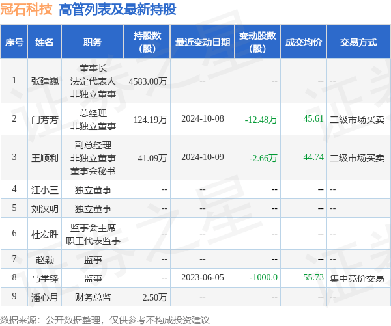Click 监事 in 赵颖's row
This screenshot has width=391, height=326.
(x=93, y=260)
